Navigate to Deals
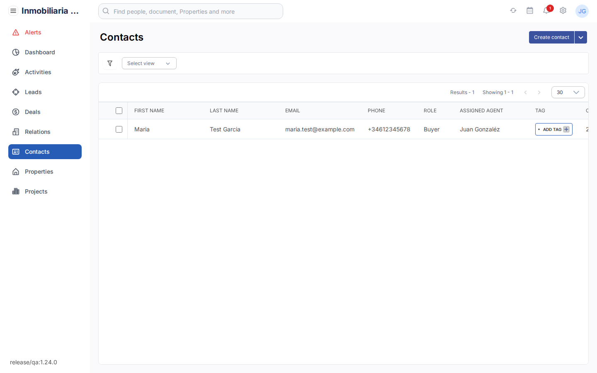This screenshot has height=373, width=597. coord(33,112)
